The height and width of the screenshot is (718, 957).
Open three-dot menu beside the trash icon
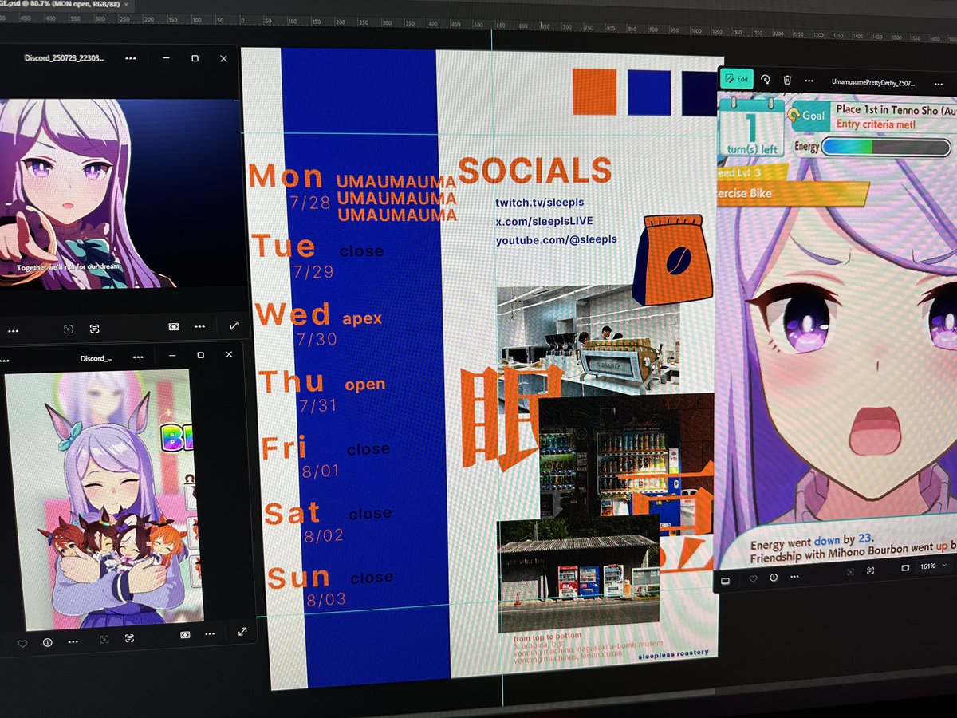[x=809, y=81]
